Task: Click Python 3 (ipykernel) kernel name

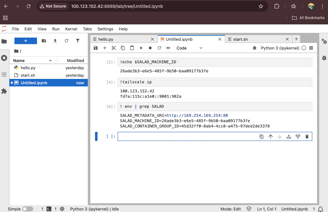Action: [x=280, y=48]
